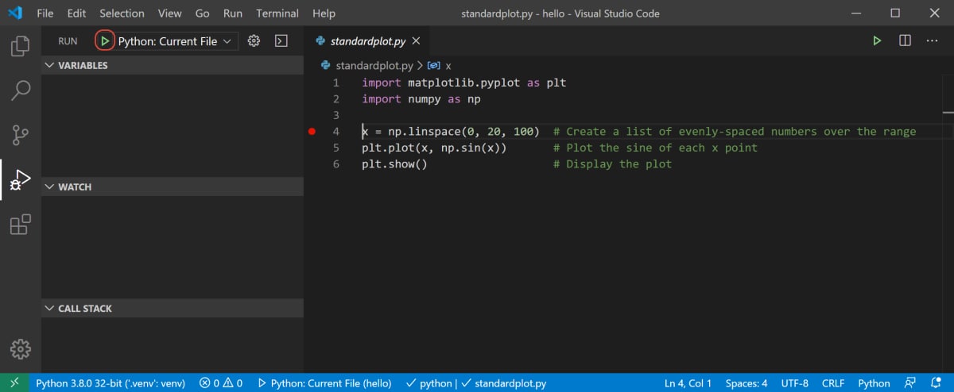Open the Debug Console icon
This screenshot has width=954, height=392.
[x=281, y=41]
